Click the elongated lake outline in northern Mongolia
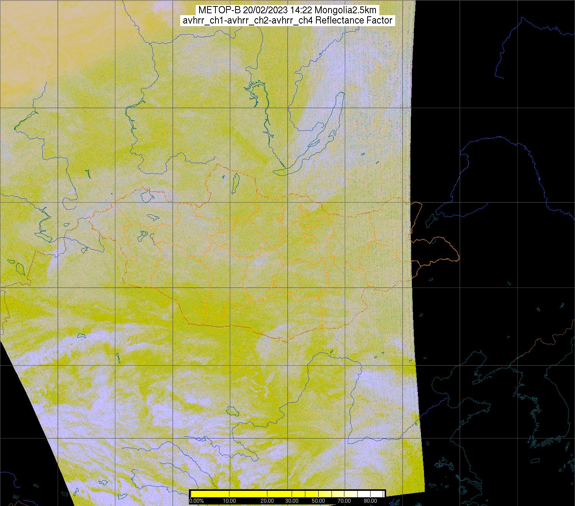Screen dimensions: 575x506 tap(236, 182)
